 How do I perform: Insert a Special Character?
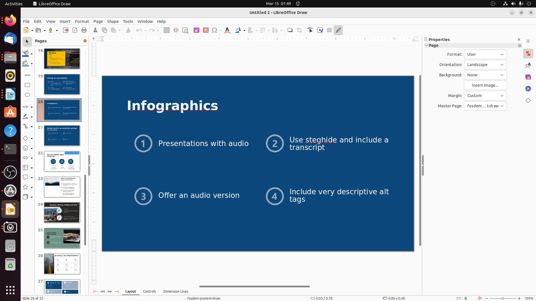pyautogui.click(x=215, y=30)
